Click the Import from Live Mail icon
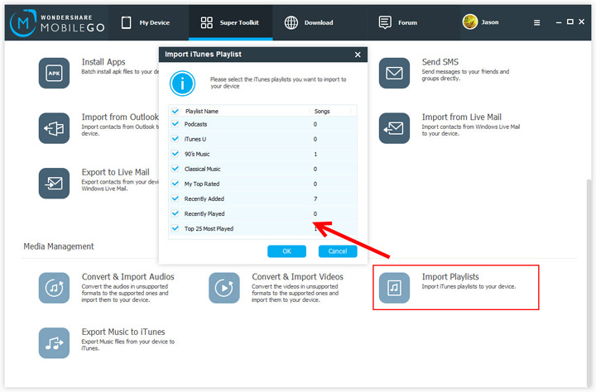The height and width of the screenshot is (392, 596). tap(394, 128)
